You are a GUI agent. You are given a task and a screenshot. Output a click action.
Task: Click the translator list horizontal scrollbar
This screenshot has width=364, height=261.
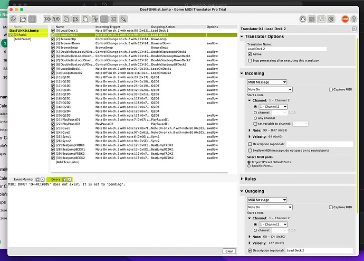[139, 173]
